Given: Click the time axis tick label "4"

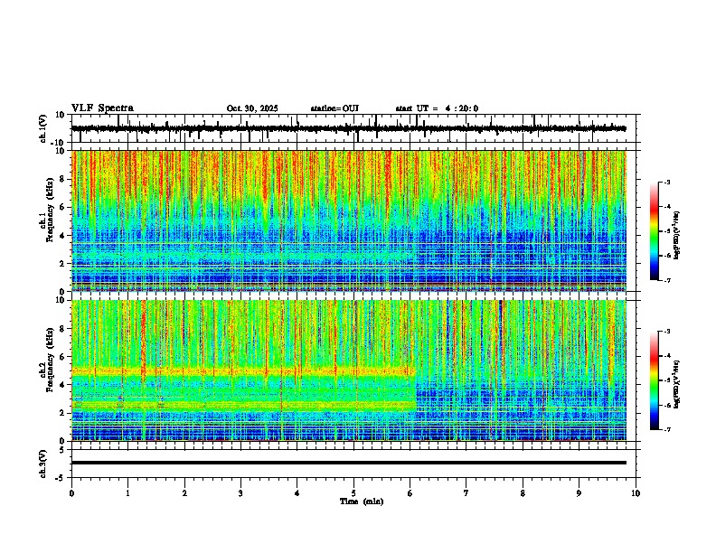Looking at the screenshot, I should pyautogui.click(x=297, y=493).
